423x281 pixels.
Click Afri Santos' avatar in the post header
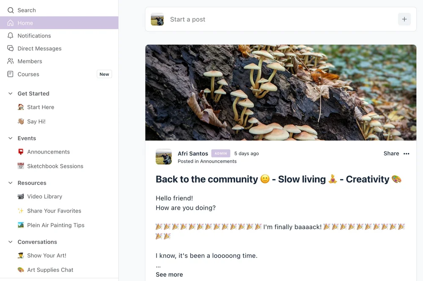point(164,157)
